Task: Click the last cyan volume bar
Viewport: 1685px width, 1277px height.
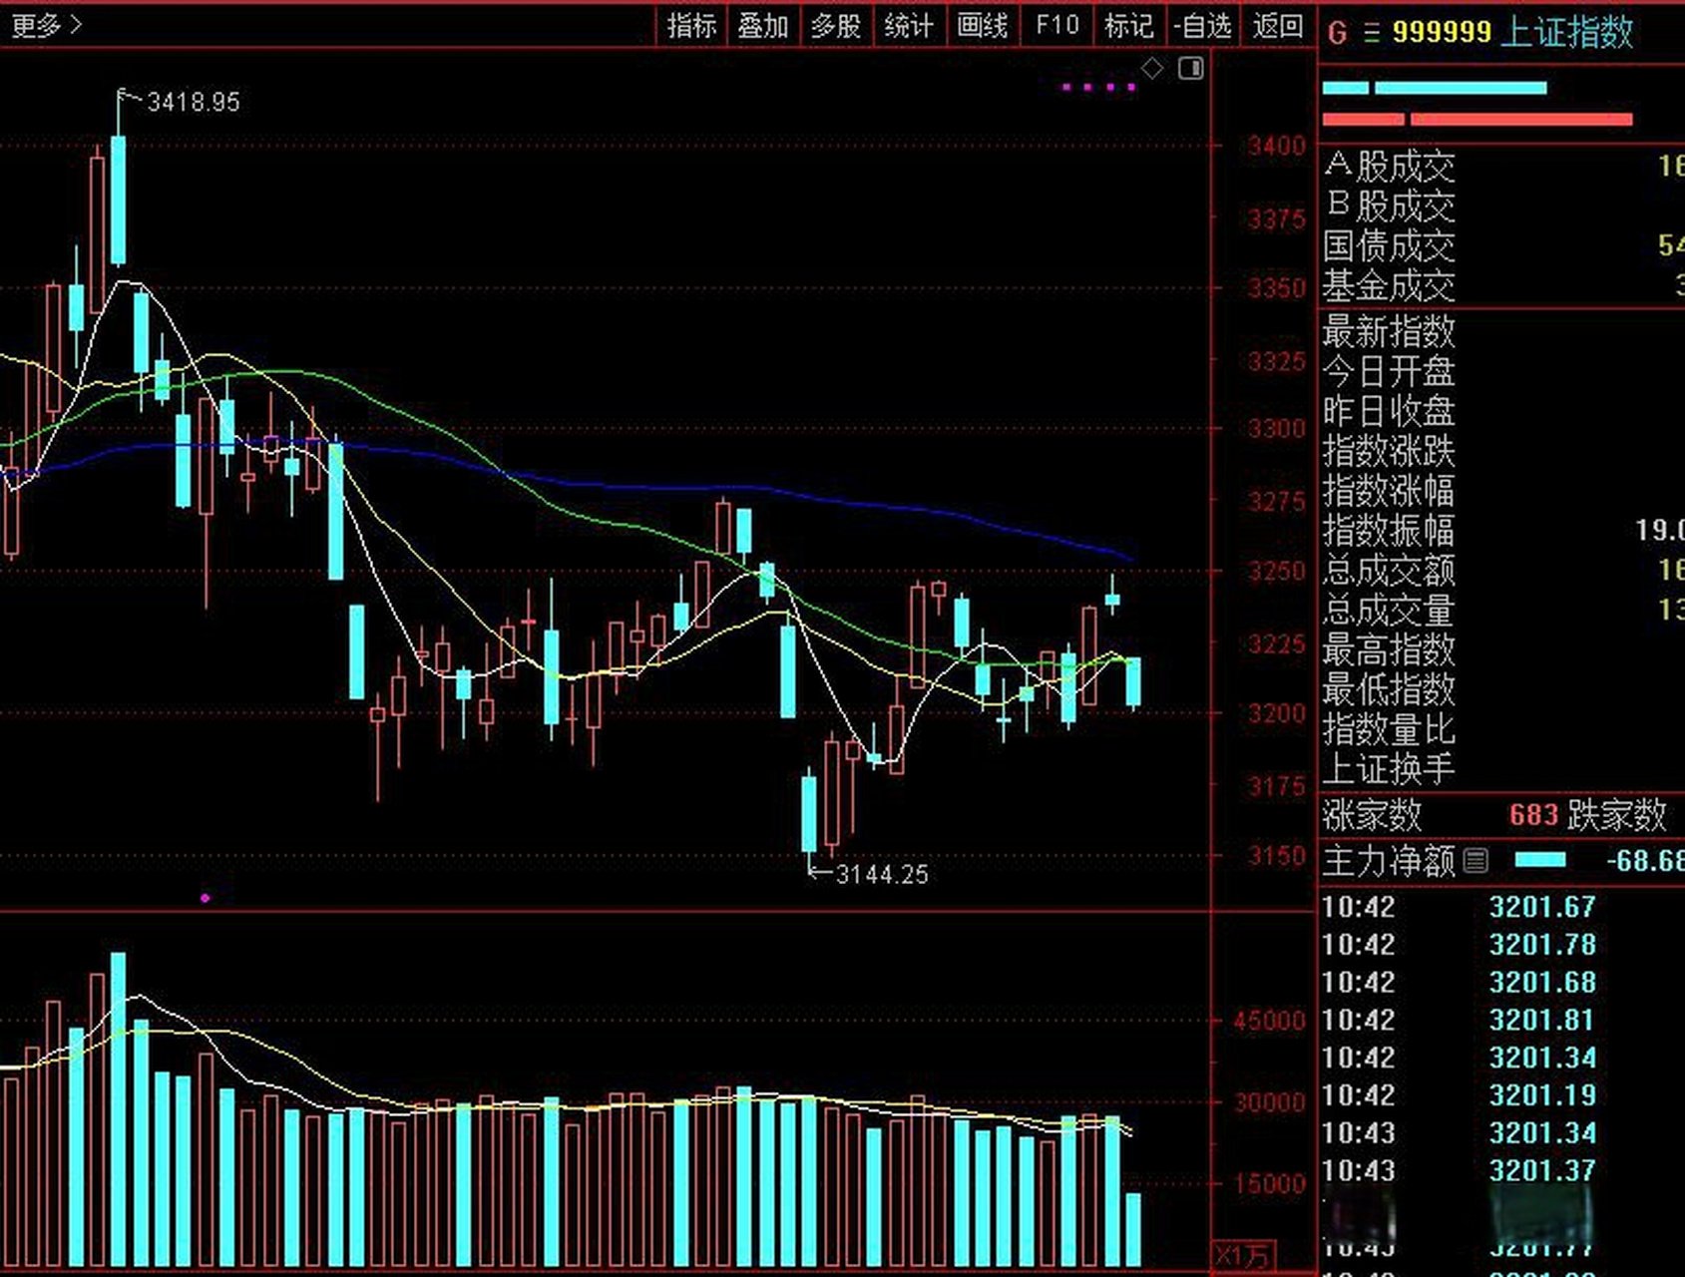Action: tap(1133, 1230)
